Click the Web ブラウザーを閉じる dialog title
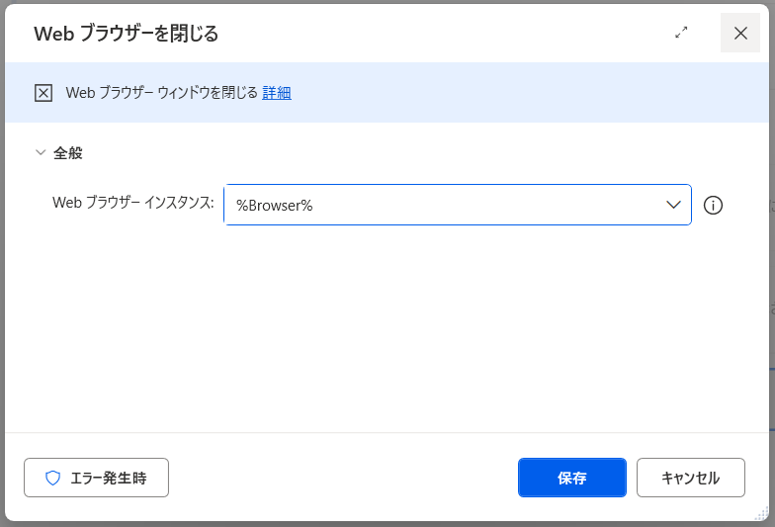775x527 pixels. [126, 34]
